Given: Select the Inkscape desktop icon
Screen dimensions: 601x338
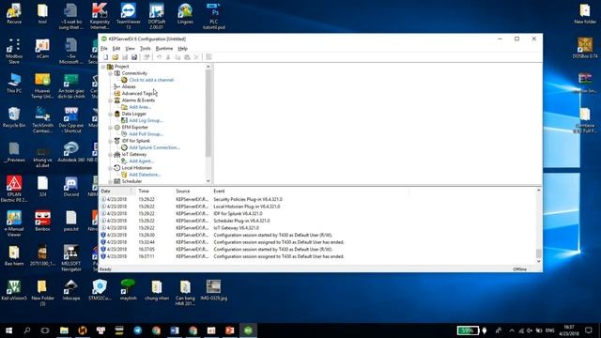Looking at the screenshot, I should point(71,290).
